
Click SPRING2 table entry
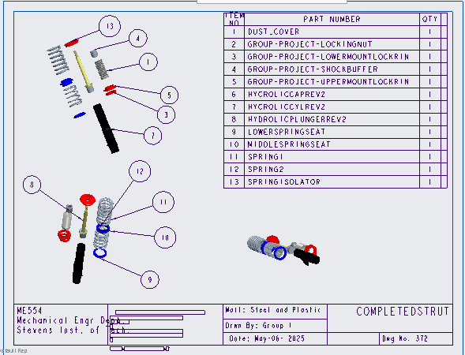[x=332, y=169]
